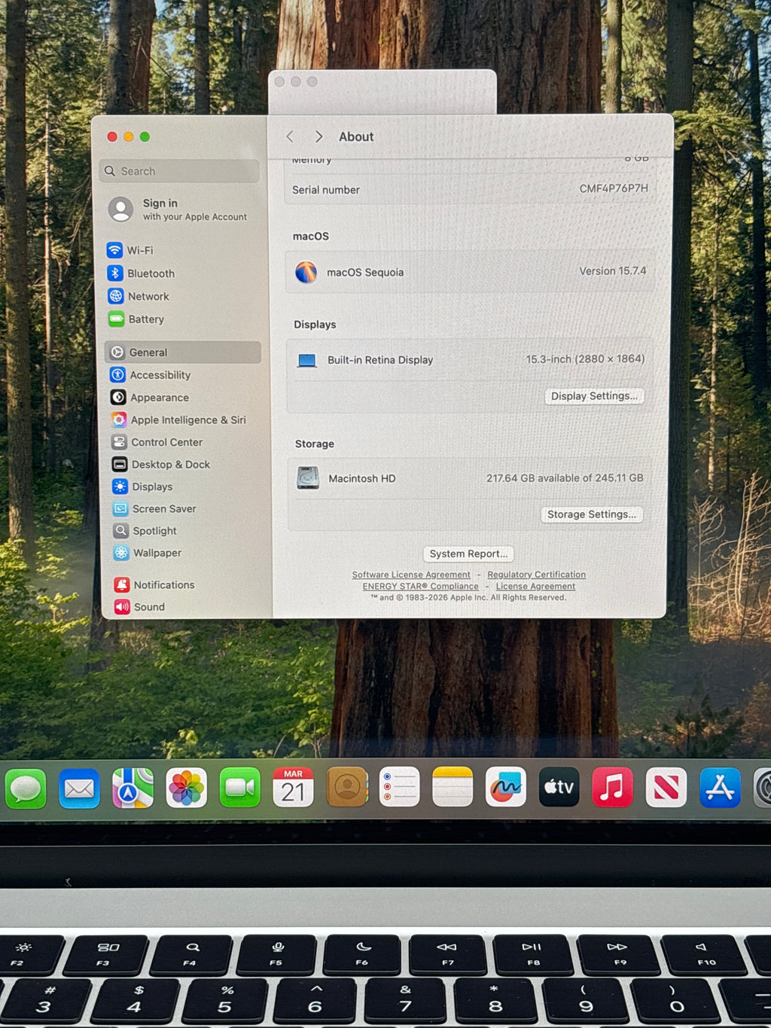Go back with the left chevron
This screenshot has height=1028, width=771.
click(x=291, y=136)
